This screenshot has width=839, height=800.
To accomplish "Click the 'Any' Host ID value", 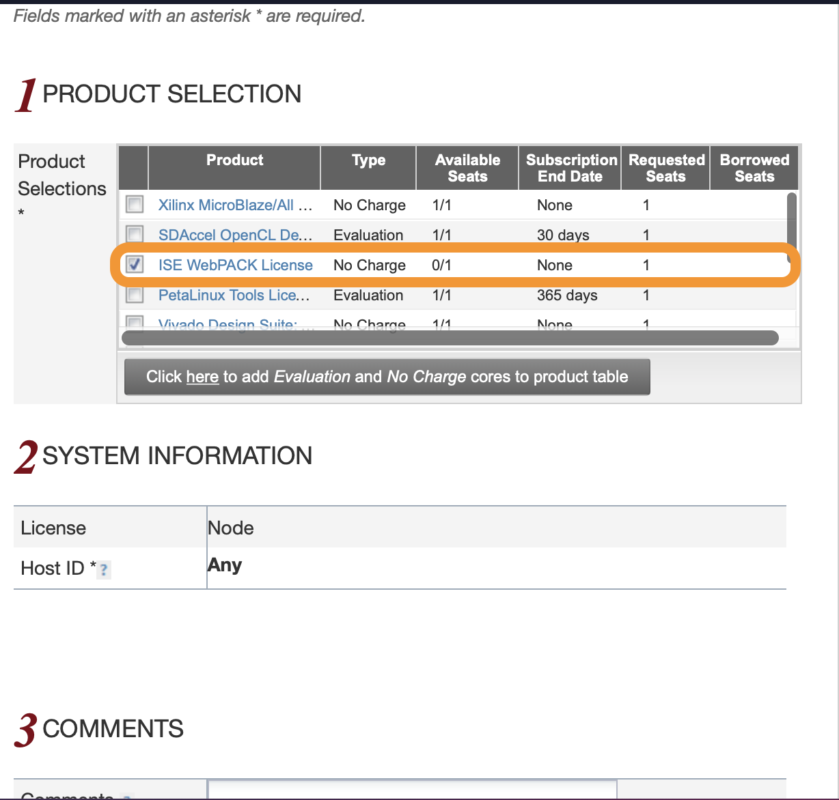I will pyautogui.click(x=225, y=565).
